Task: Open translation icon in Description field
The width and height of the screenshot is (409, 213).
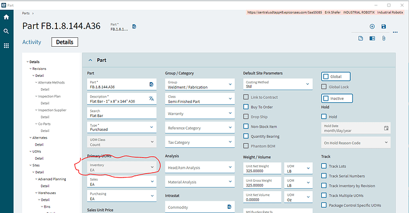Action: click(x=151, y=98)
